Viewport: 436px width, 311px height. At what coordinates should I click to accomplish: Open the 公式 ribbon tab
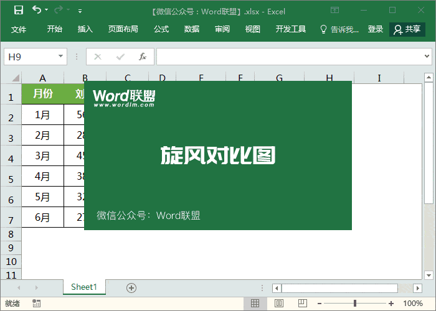click(x=161, y=29)
